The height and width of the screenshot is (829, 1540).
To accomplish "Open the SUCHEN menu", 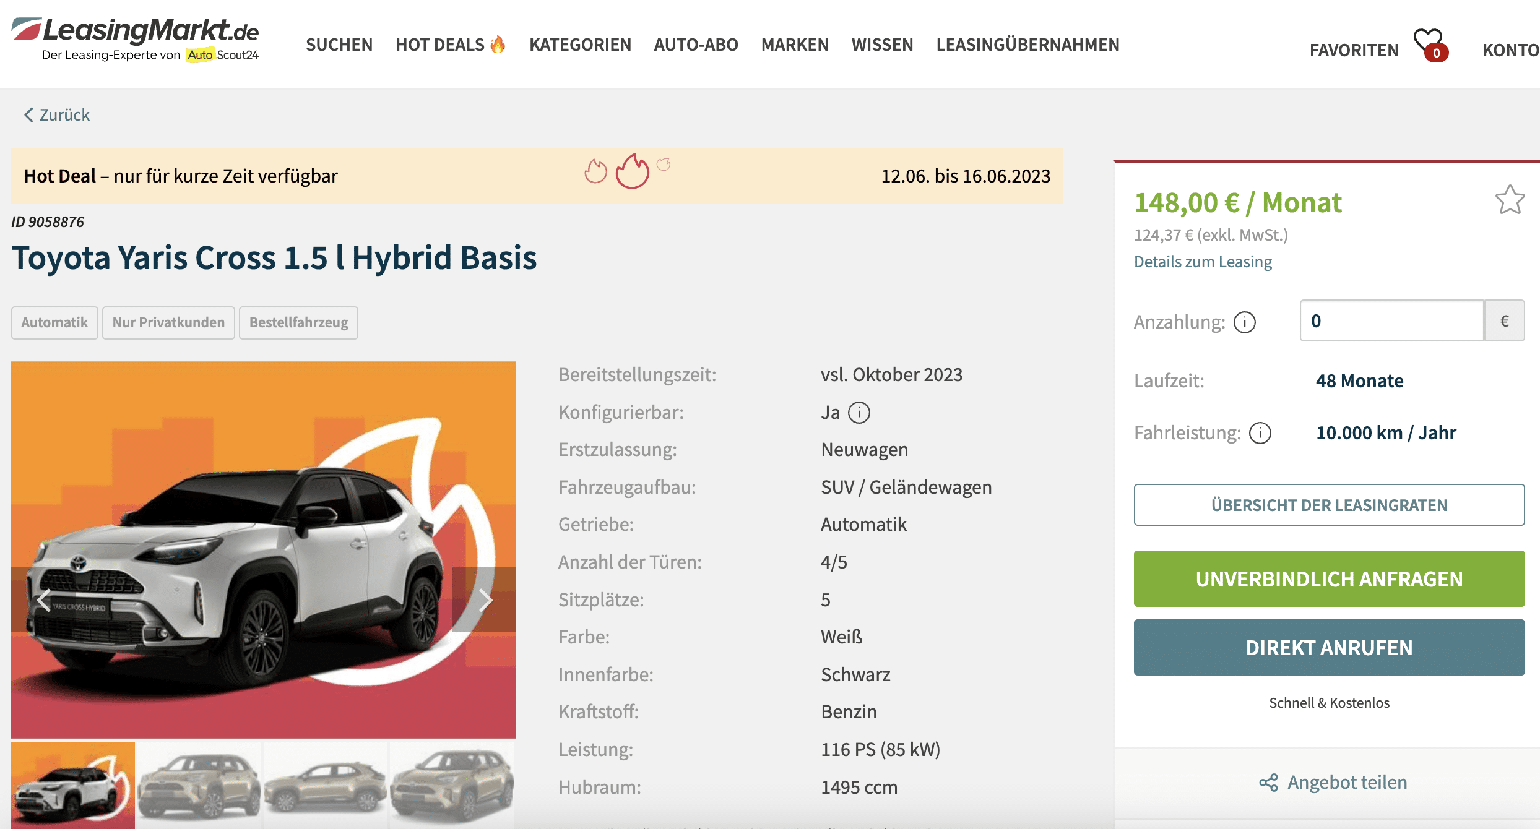I will tap(339, 45).
